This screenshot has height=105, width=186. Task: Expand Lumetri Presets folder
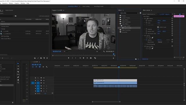click(118, 18)
